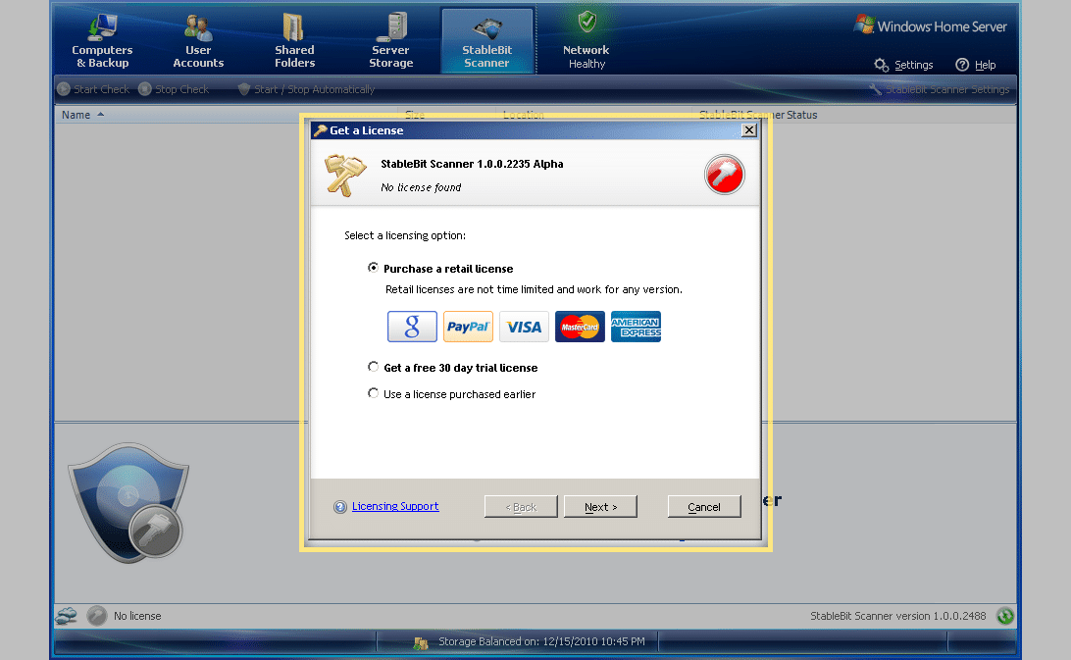Open StableBit Scanner Settings via wrench icon
Screen dimensions: 1071x660
(876, 88)
